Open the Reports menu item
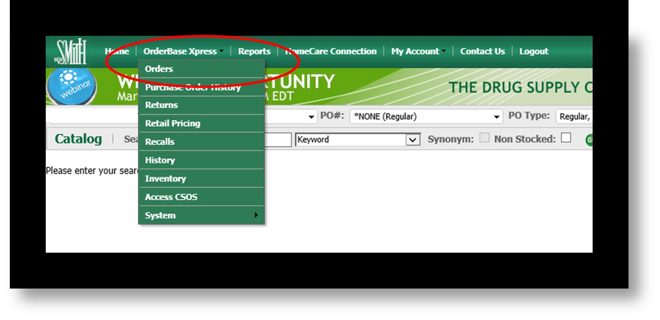660x320 pixels. tap(254, 51)
